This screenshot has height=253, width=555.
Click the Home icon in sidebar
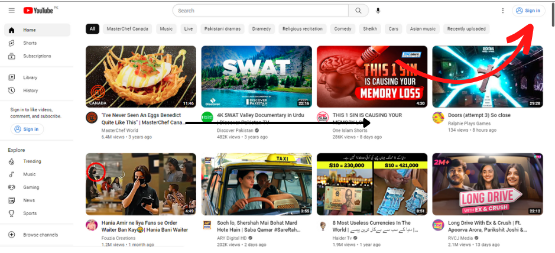(12, 30)
